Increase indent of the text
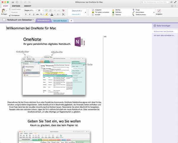178x143 pixels. coord(59,10)
